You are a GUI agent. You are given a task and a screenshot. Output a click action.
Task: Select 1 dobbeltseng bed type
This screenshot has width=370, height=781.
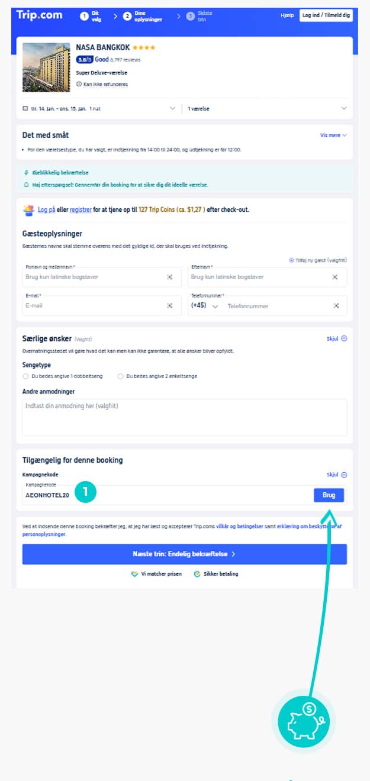point(25,376)
